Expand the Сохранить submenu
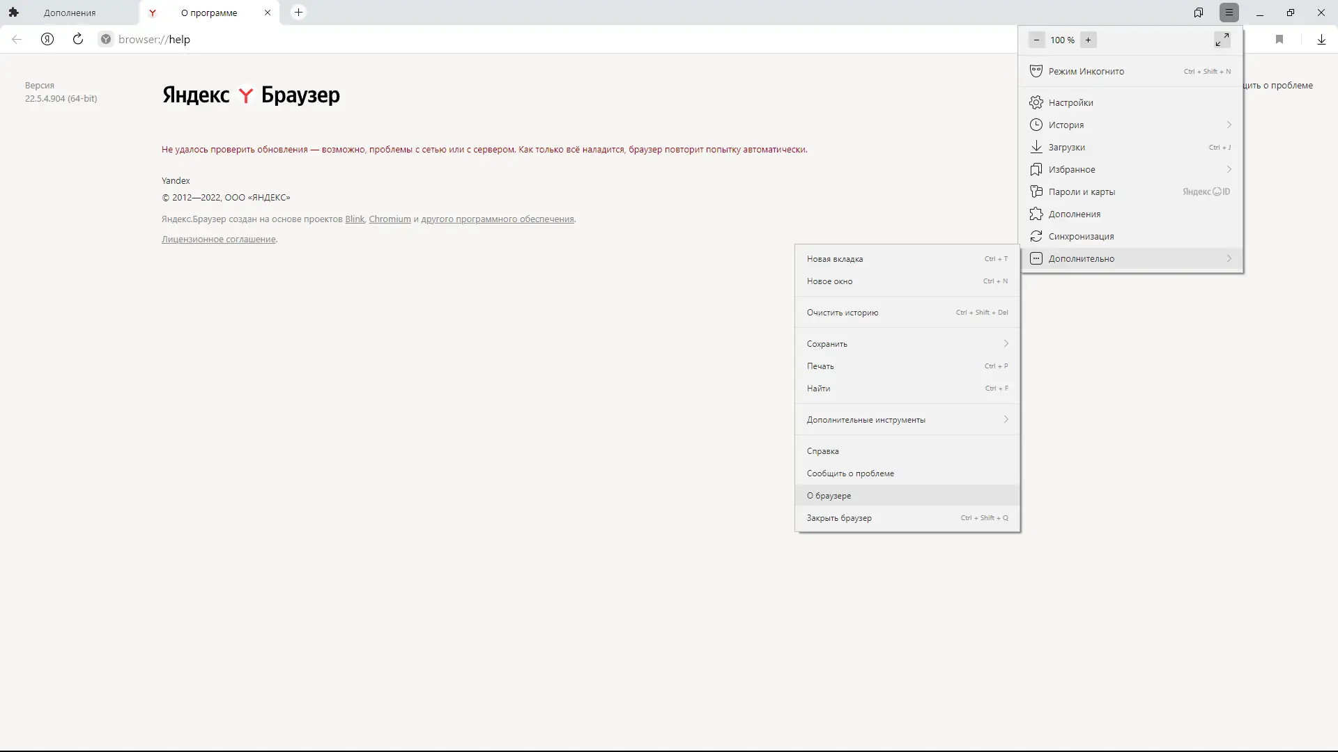Screen dimensions: 1338x752 tap(1006, 343)
